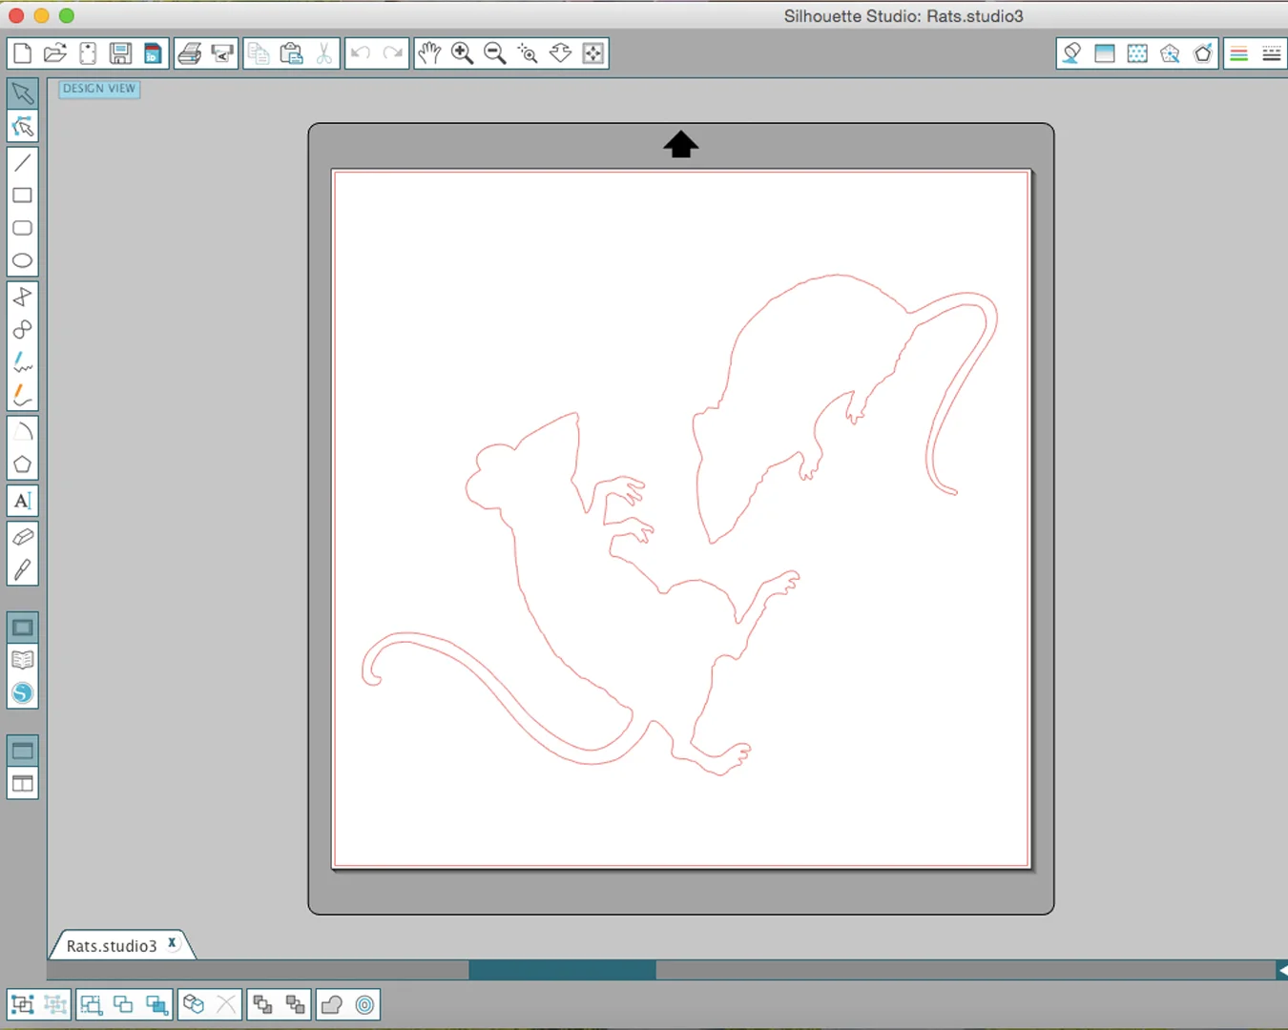
Task: Pick the Draw a Line tool
Action: click(x=23, y=163)
